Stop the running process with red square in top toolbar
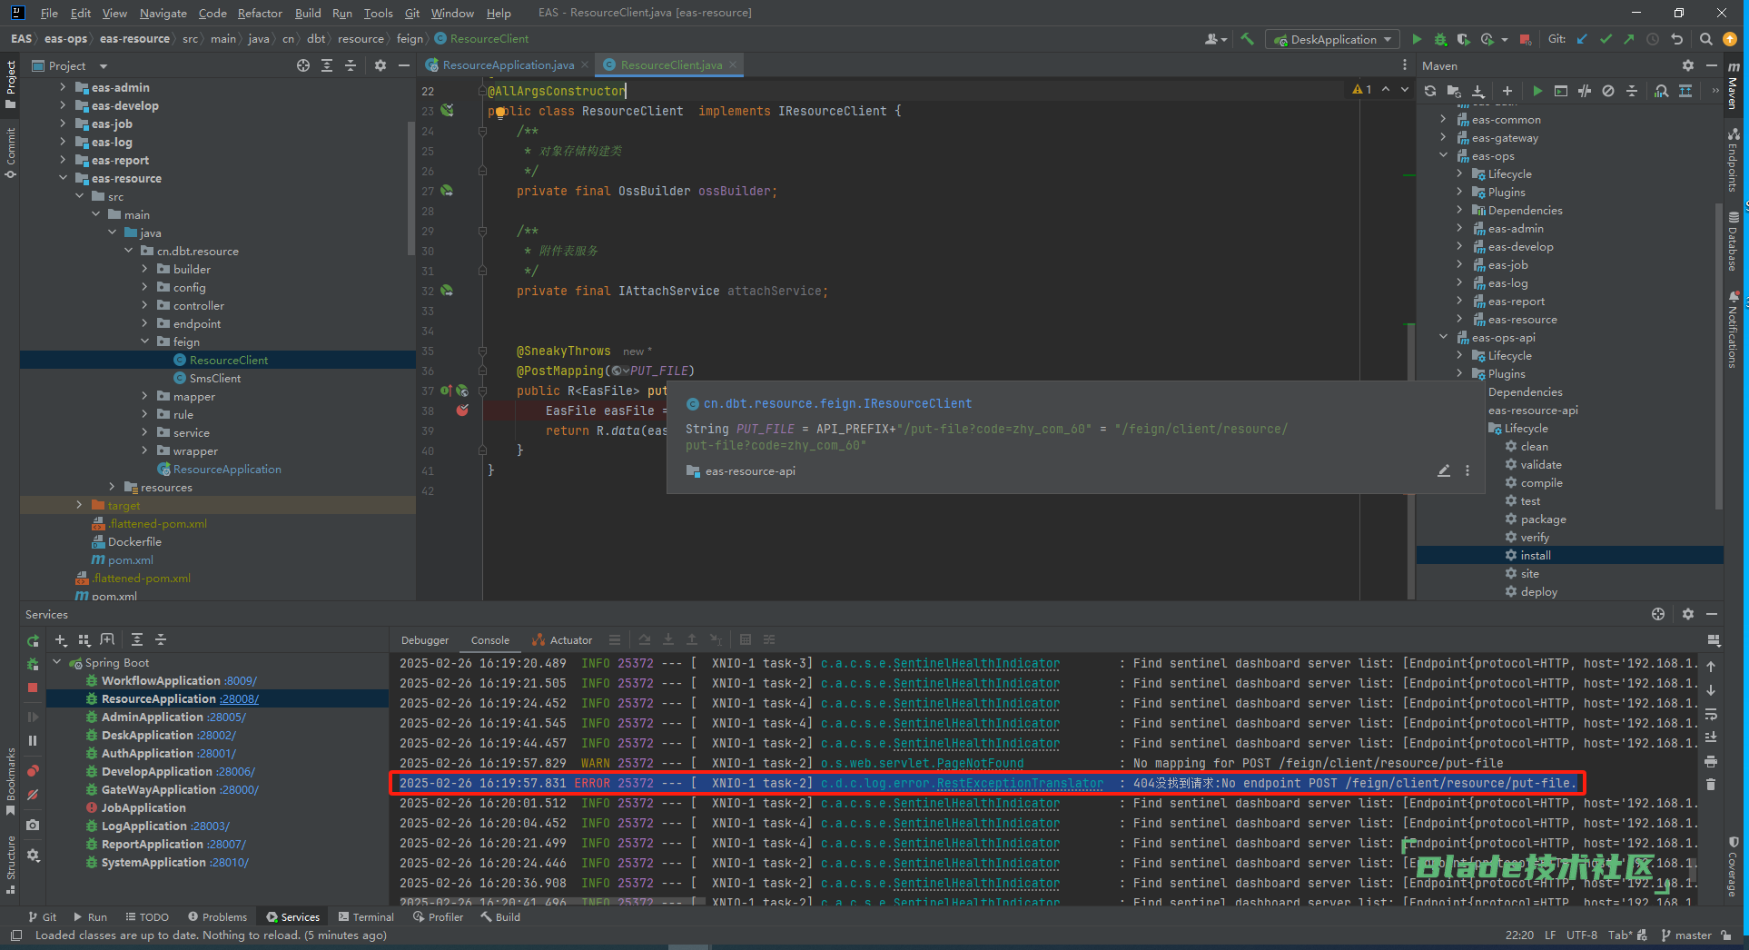Viewport: 1749px width, 950px height. pos(1526,39)
